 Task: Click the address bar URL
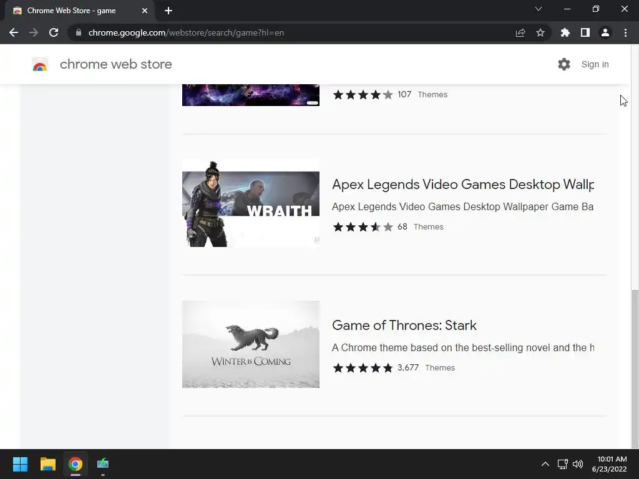point(186,32)
